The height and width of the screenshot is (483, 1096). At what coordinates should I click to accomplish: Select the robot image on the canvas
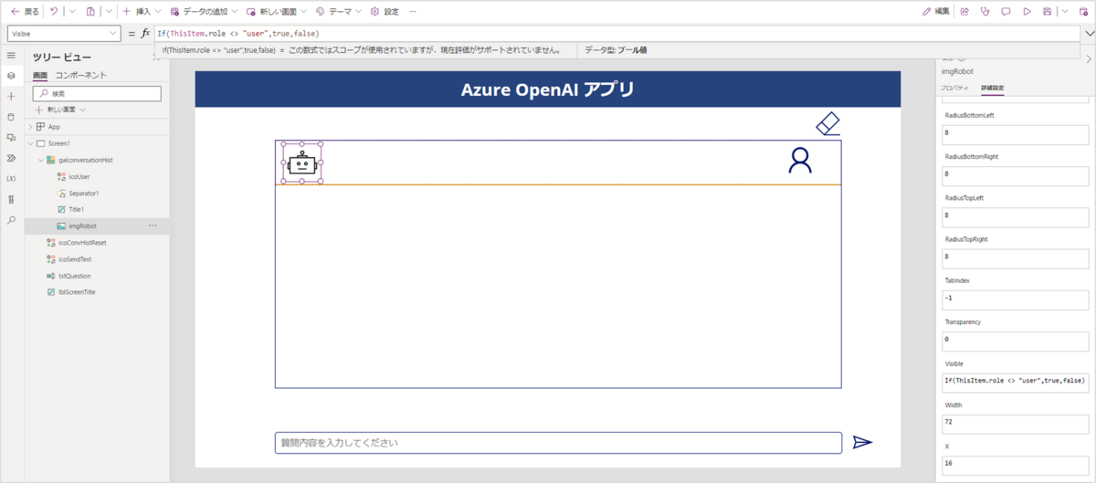point(301,163)
